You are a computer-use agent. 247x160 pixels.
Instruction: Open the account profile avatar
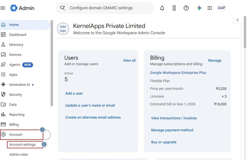(x=221, y=8)
